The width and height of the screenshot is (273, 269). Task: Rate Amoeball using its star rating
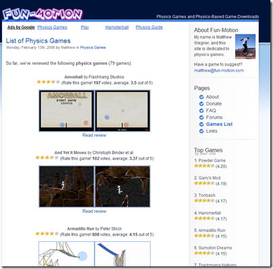click(x=49, y=82)
